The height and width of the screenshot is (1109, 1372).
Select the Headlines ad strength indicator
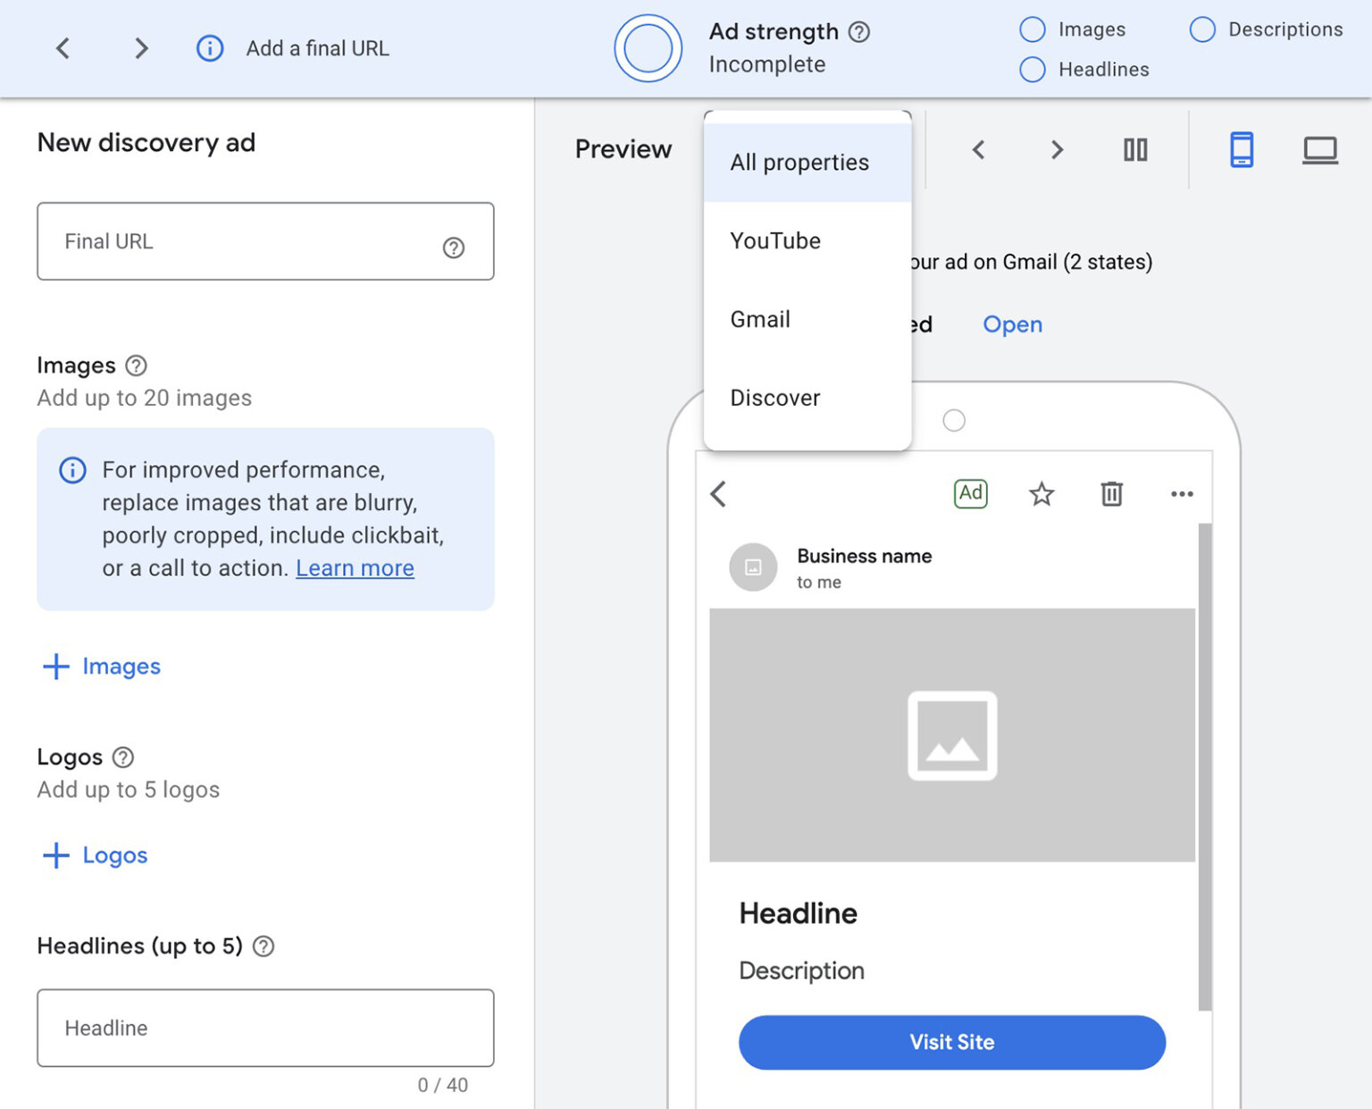[1033, 70]
